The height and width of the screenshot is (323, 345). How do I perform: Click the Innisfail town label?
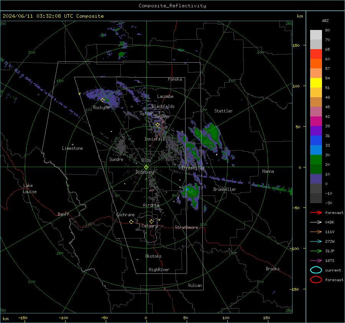click(155, 139)
